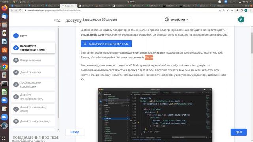The width and height of the screenshot is (253, 142).
Task: Click the translate page icon in address bar
Action: 219,11
